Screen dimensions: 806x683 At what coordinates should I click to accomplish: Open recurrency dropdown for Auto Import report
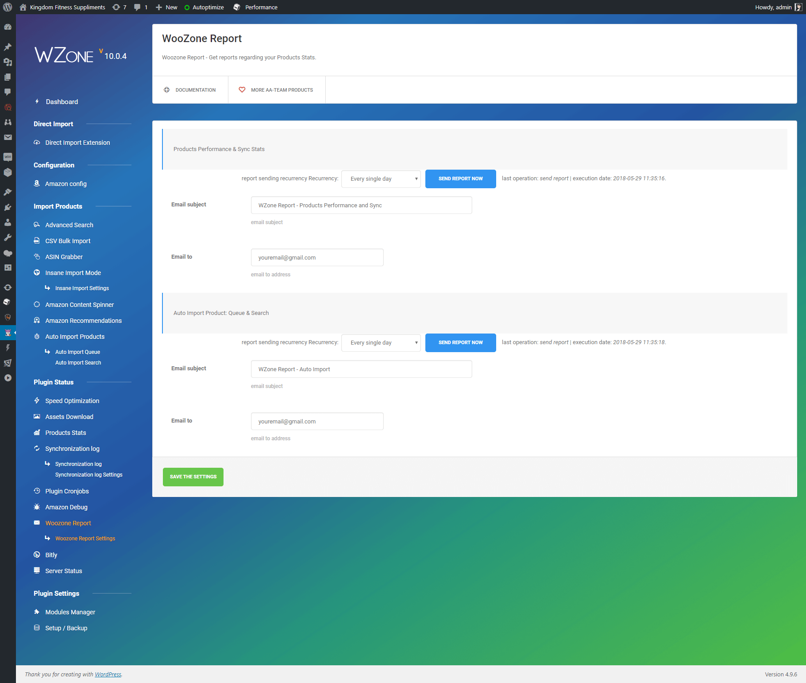click(381, 343)
